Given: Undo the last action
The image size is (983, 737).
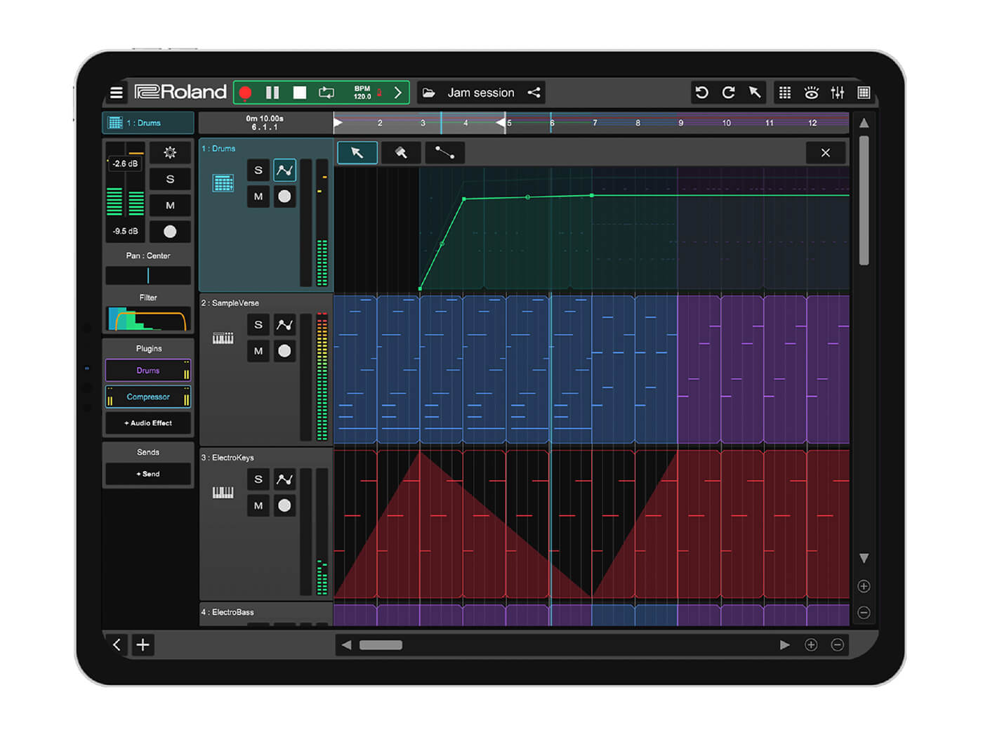Looking at the screenshot, I should click(x=701, y=93).
